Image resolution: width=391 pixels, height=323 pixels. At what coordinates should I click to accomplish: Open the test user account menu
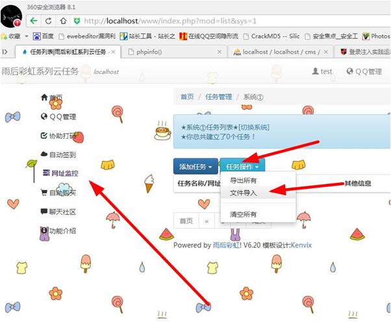pos(322,71)
